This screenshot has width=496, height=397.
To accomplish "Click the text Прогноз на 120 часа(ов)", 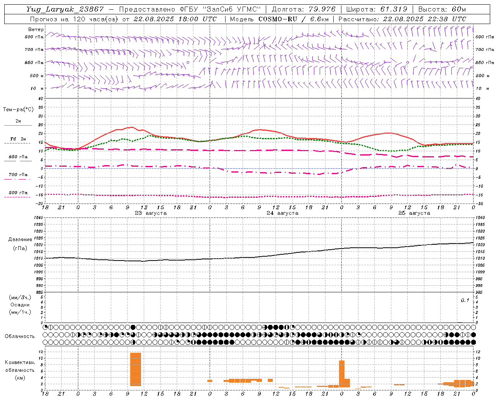I will point(74,19).
